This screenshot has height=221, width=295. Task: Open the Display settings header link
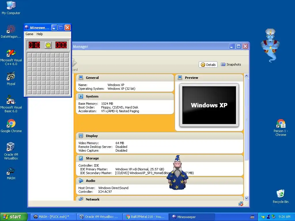pyautogui.click(x=92, y=136)
